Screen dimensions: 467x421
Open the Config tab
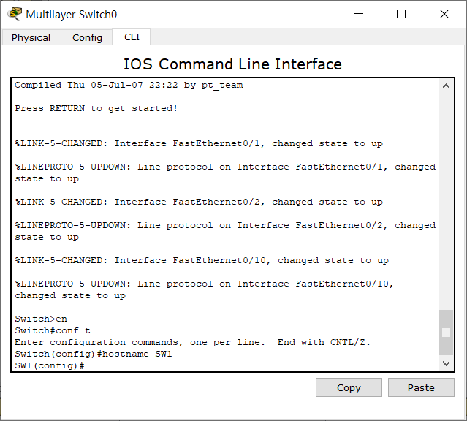point(87,37)
